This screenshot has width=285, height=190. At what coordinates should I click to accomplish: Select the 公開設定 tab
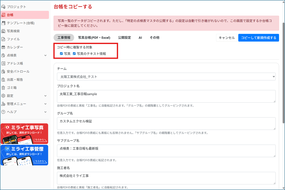tap(124, 38)
